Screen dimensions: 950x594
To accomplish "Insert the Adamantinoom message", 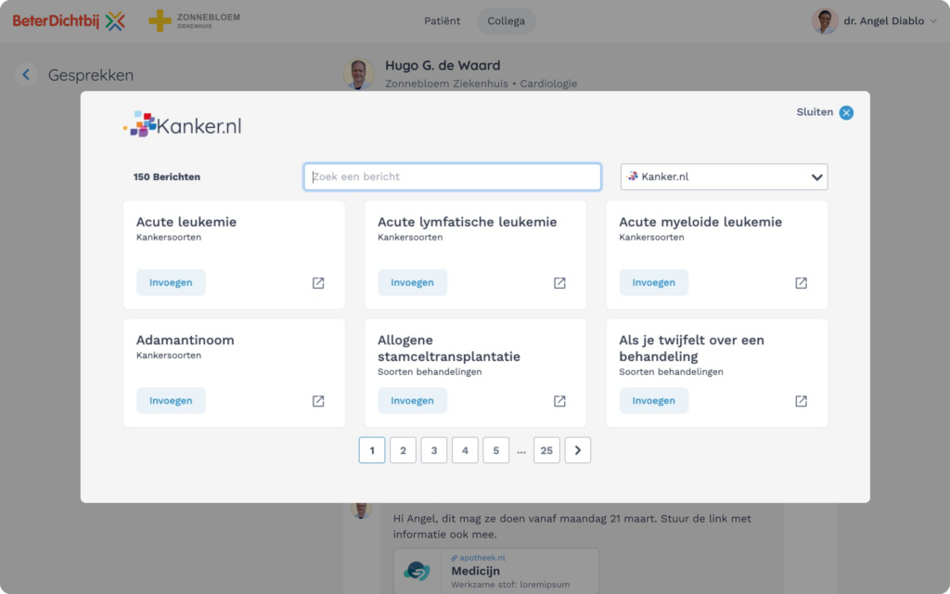I will [171, 400].
